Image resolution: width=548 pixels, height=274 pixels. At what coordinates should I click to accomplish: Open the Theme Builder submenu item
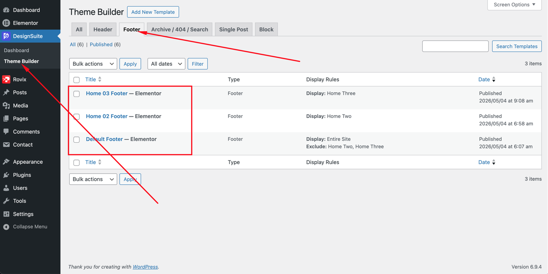pos(21,61)
